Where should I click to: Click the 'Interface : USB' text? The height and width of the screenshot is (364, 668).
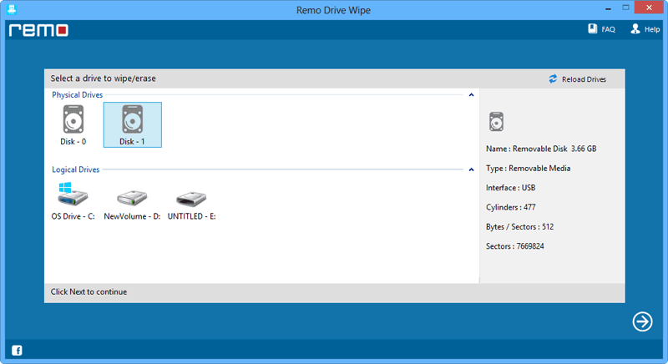tap(510, 188)
